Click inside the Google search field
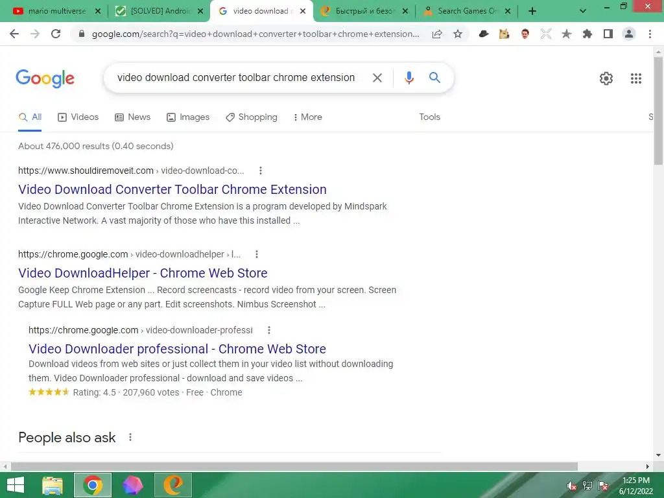This screenshot has height=498, width=664. coord(236,78)
